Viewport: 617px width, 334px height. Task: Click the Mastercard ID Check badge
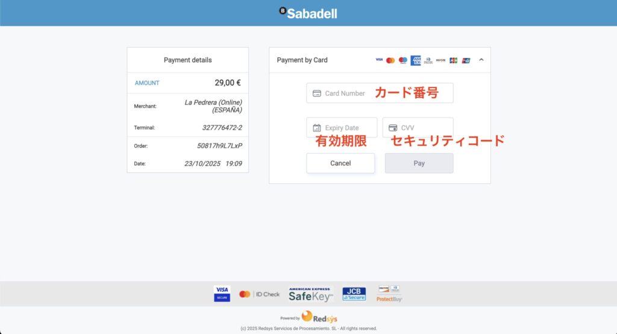pos(259,294)
